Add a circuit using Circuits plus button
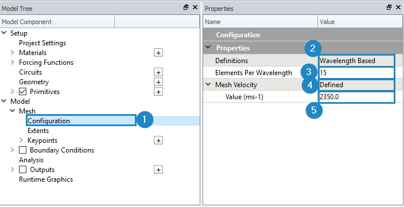The height and width of the screenshot is (207, 404). coord(158,72)
